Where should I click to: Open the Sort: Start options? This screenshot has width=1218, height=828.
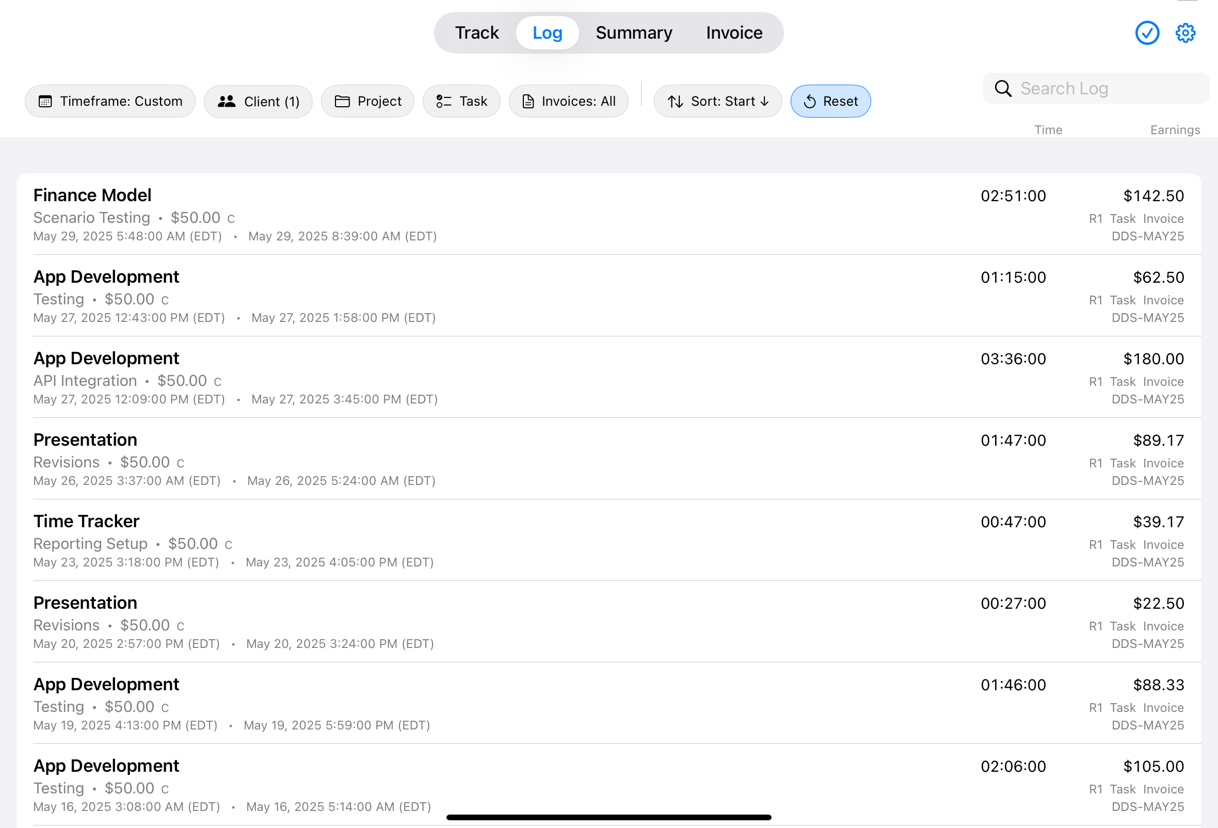tap(718, 101)
